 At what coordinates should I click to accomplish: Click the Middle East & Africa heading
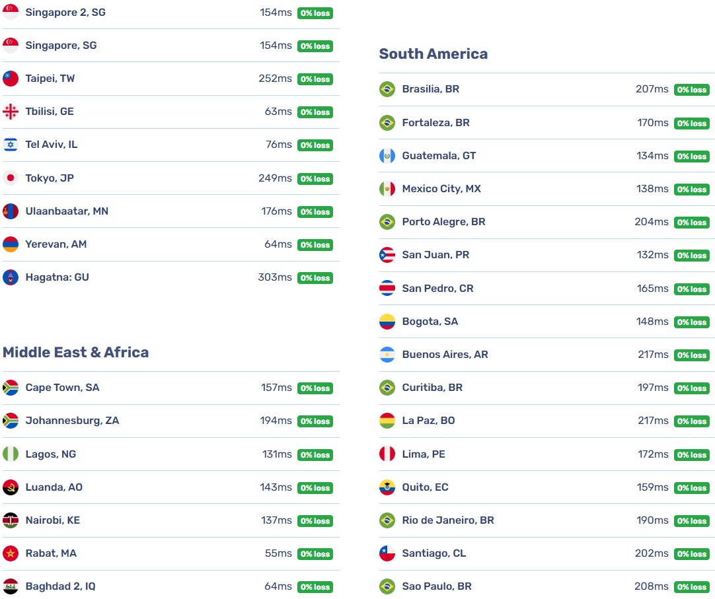point(76,353)
